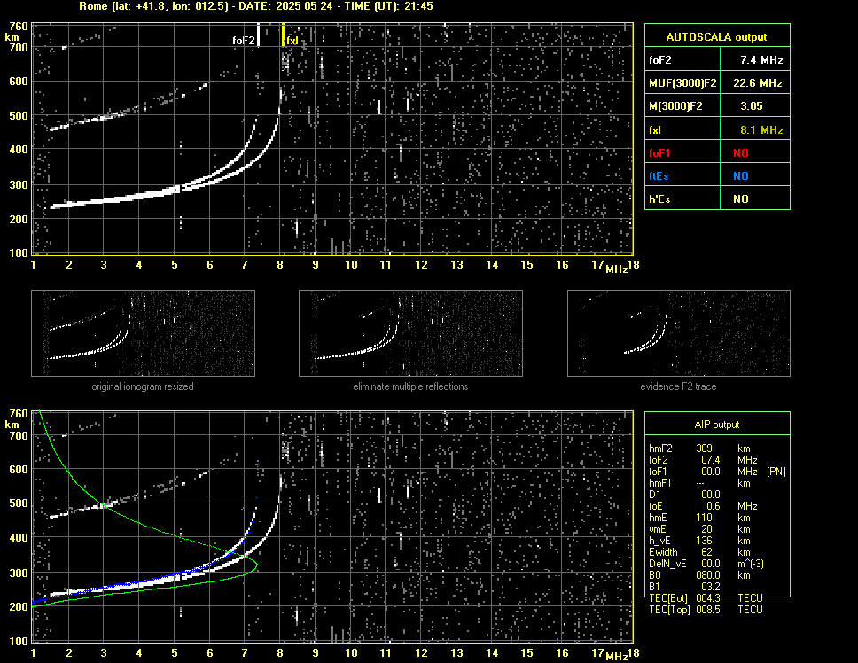858x663 pixels.
Task: Select the "3.05" value cell
Action: click(x=752, y=106)
